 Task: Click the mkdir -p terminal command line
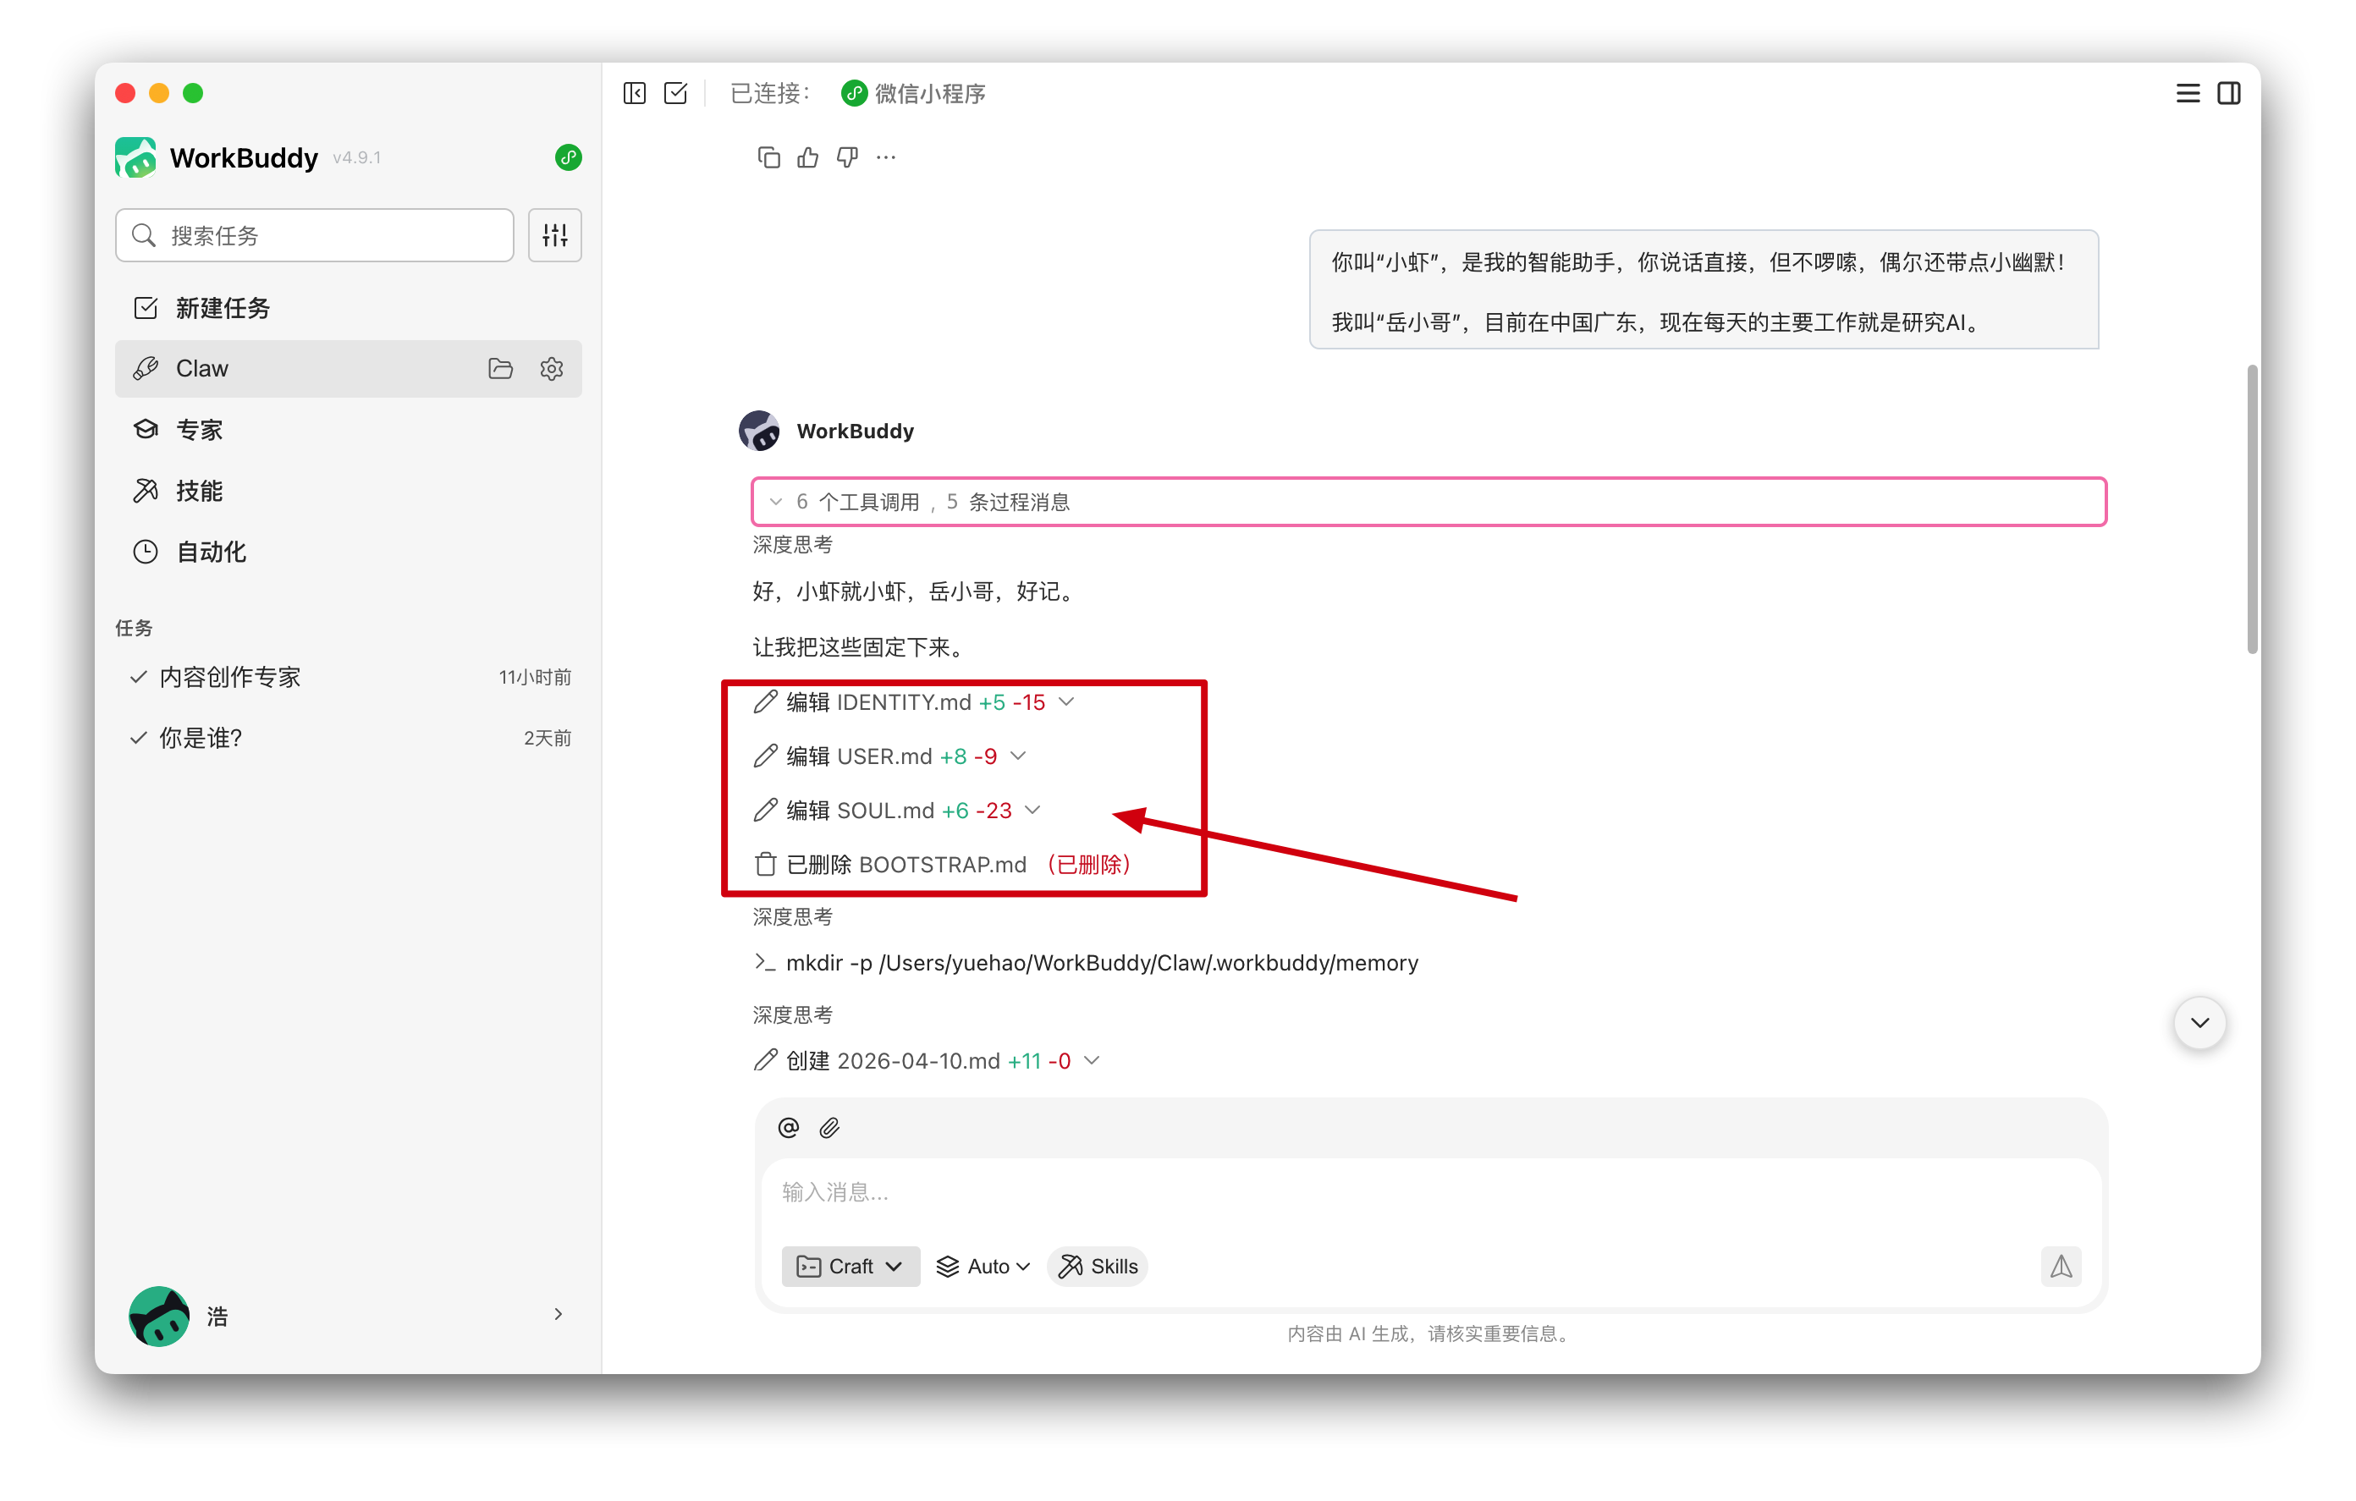pos(1086,964)
